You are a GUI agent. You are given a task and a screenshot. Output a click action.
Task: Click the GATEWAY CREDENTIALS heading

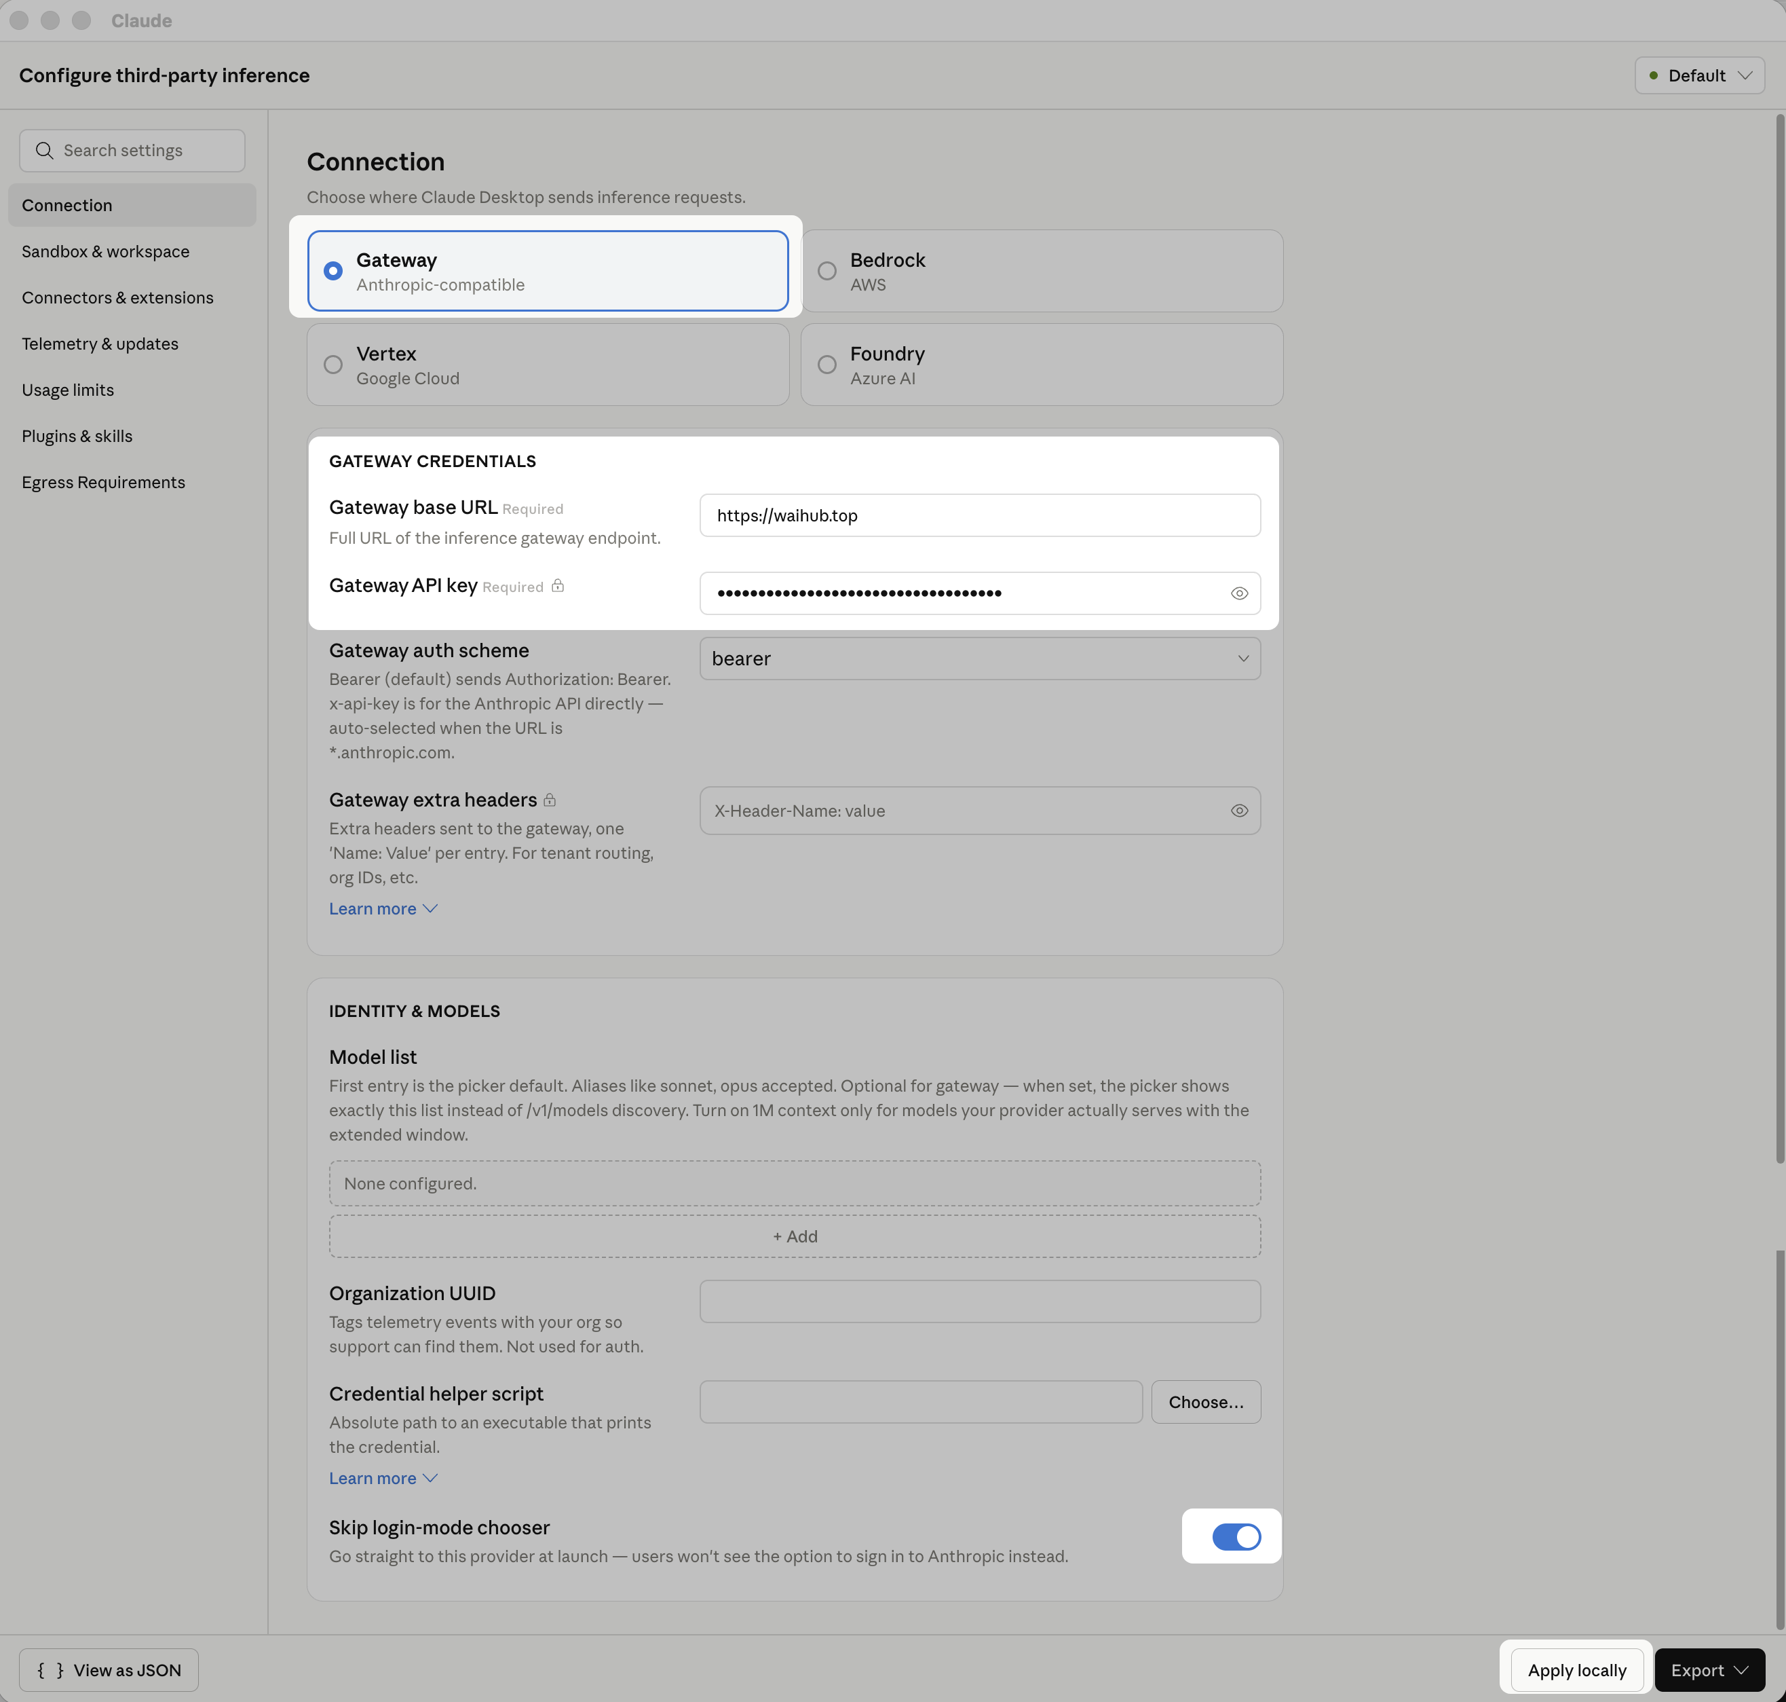(432, 462)
